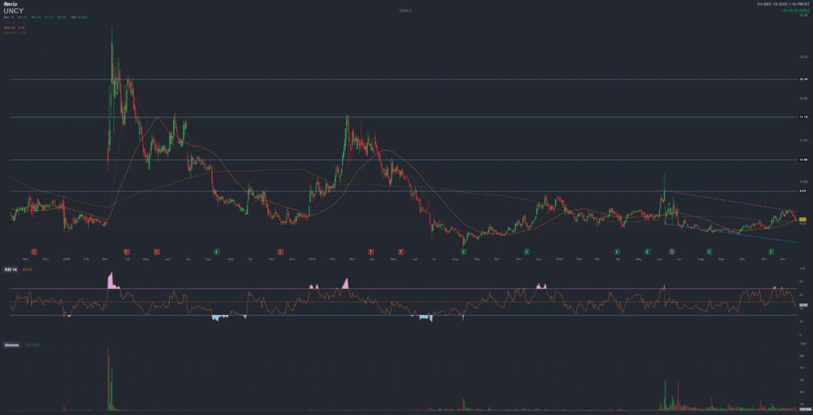Click red earnings marker near Nov 2023
This screenshot has width=813, height=415.
[279, 251]
